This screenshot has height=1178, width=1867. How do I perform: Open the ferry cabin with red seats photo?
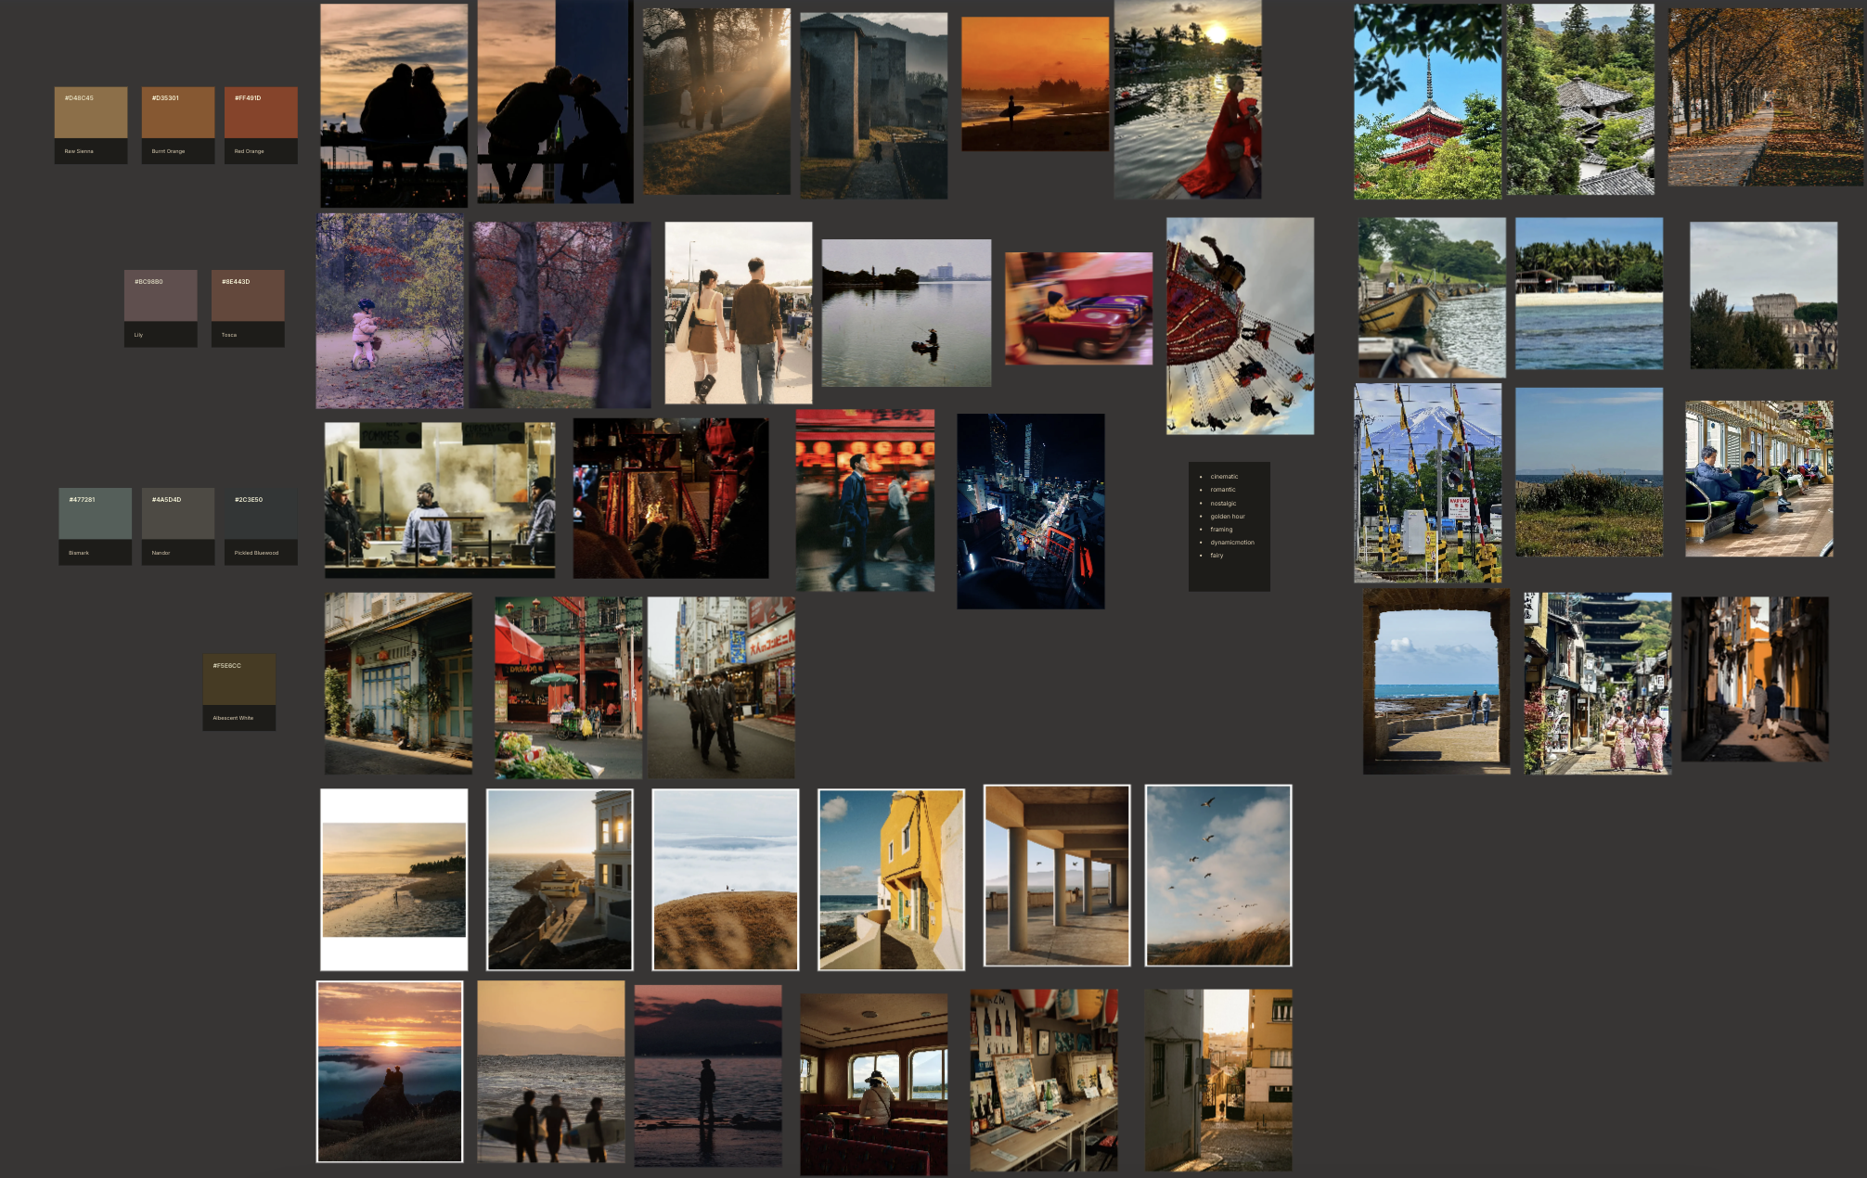pyautogui.click(x=874, y=1085)
